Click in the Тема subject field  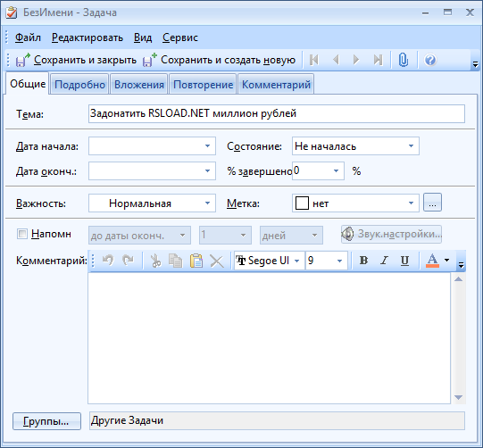coord(277,114)
